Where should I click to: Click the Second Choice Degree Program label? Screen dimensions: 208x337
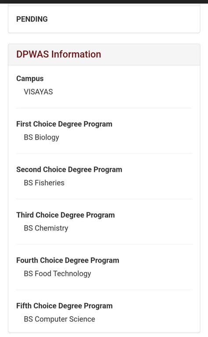click(69, 169)
